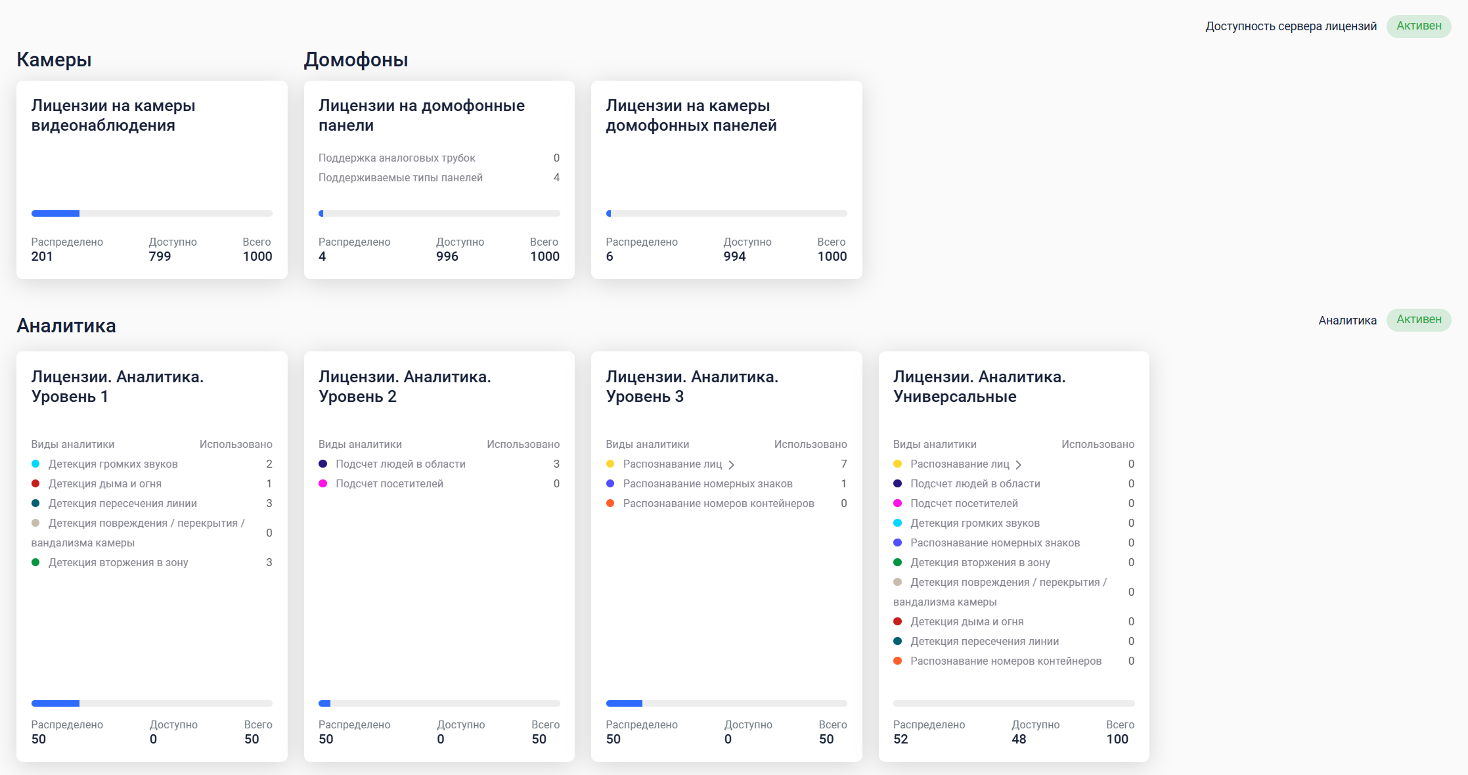Click orange dot beside Распознавание номеров контейнеров, Уровень 3

[x=610, y=503]
